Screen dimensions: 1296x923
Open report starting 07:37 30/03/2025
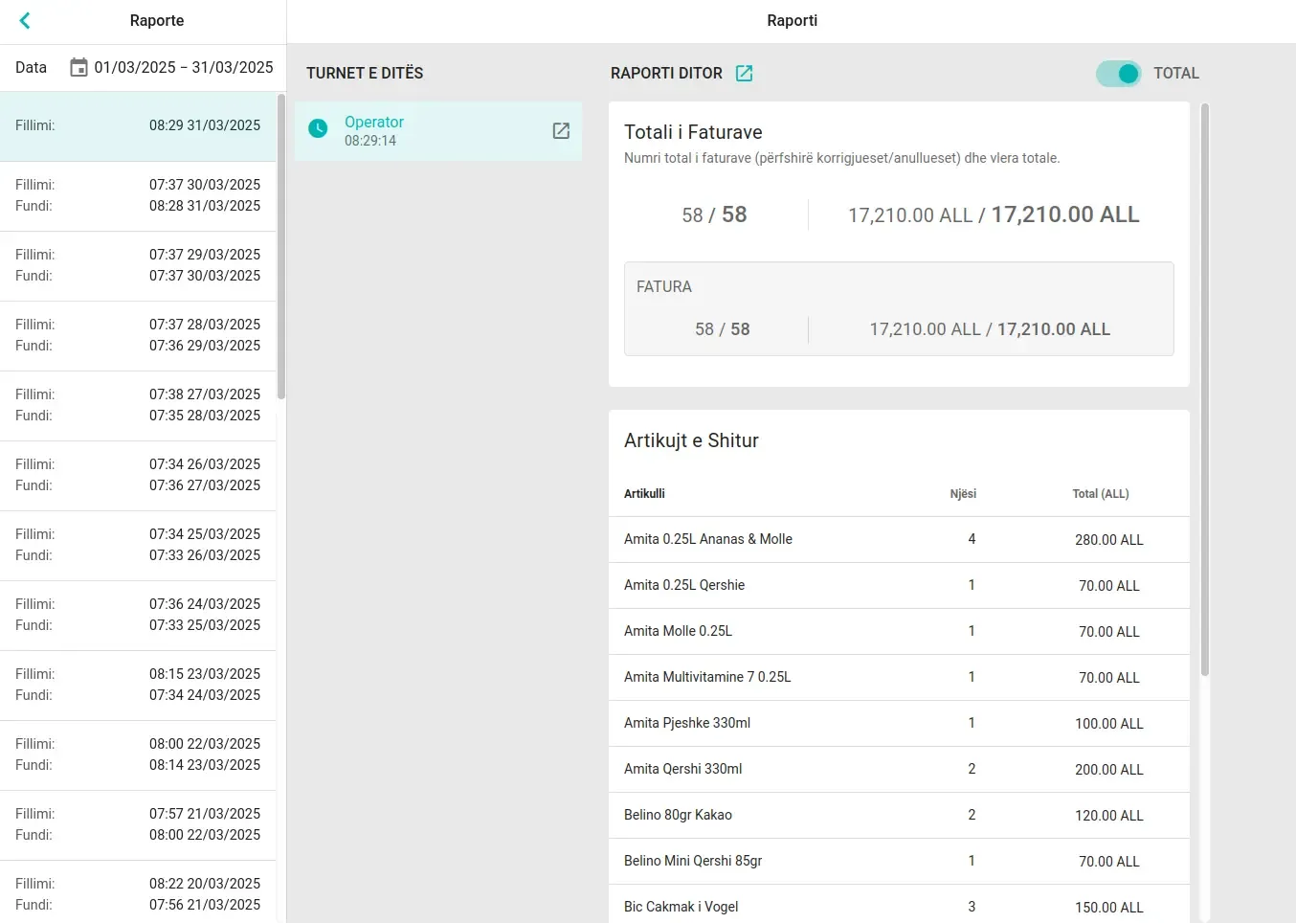click(x=138, y=195)
